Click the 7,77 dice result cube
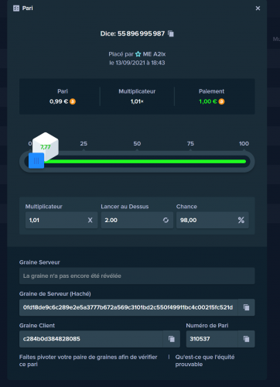 [x=46, y=146]
